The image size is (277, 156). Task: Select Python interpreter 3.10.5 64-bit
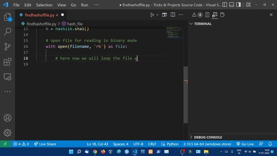click(x=207, y=144)
